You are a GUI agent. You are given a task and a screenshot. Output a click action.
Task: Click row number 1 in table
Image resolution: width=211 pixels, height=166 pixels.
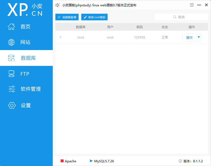pos(60,37)
